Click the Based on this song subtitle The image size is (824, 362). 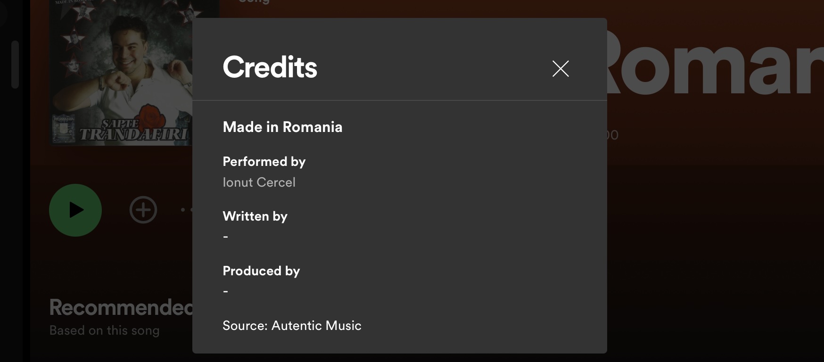click(x=104, y=330)
